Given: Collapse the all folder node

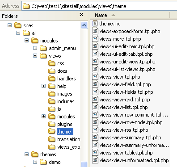Looking at the screenshot, I should (x=18, y=33).
